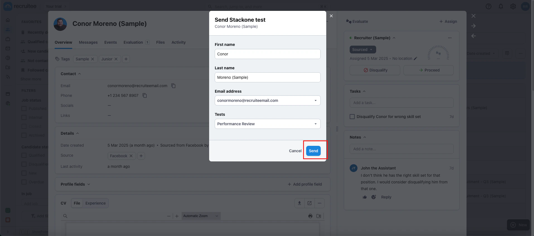Screen dimensions: 534x236
Task: Toggle the Published job status checkbox
Action: coord(24,109)
